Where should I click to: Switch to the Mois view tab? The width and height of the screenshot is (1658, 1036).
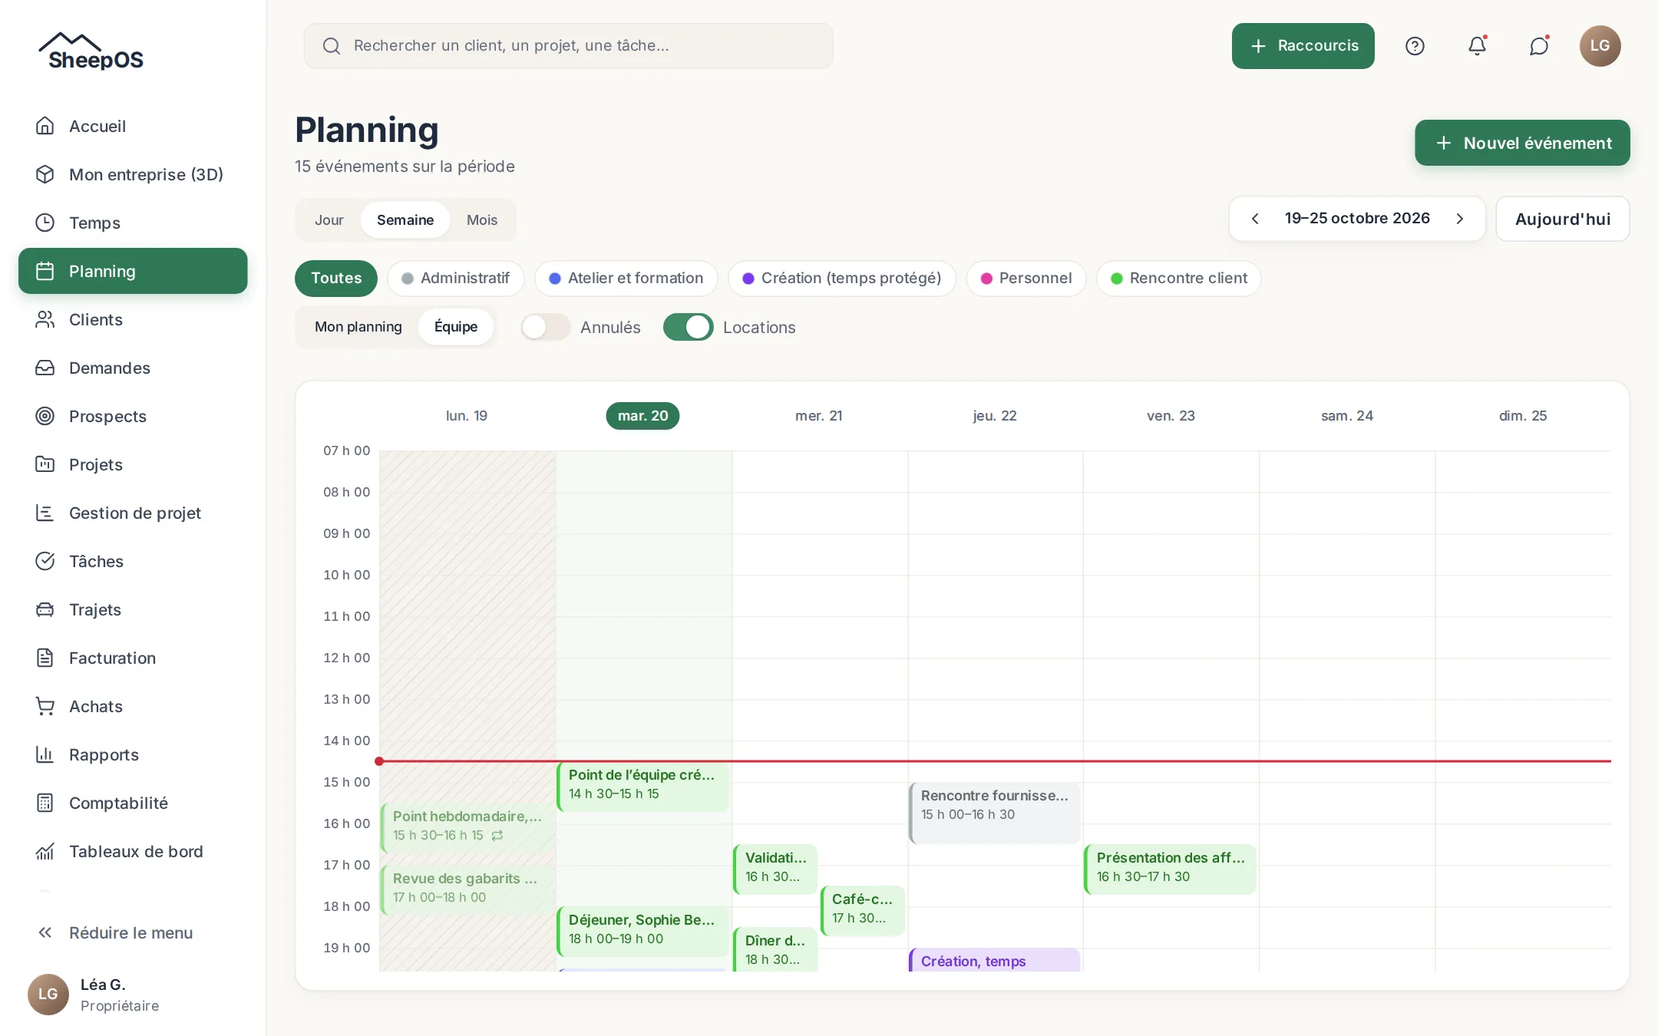(x=482, y=220)
